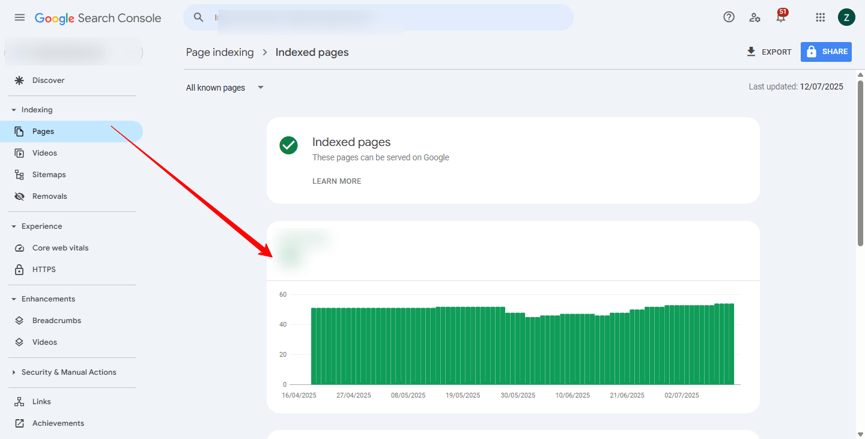Screen dimensions: 865x439
Task: Open the All known pages dropdown
Action: [x=225, y=88]
